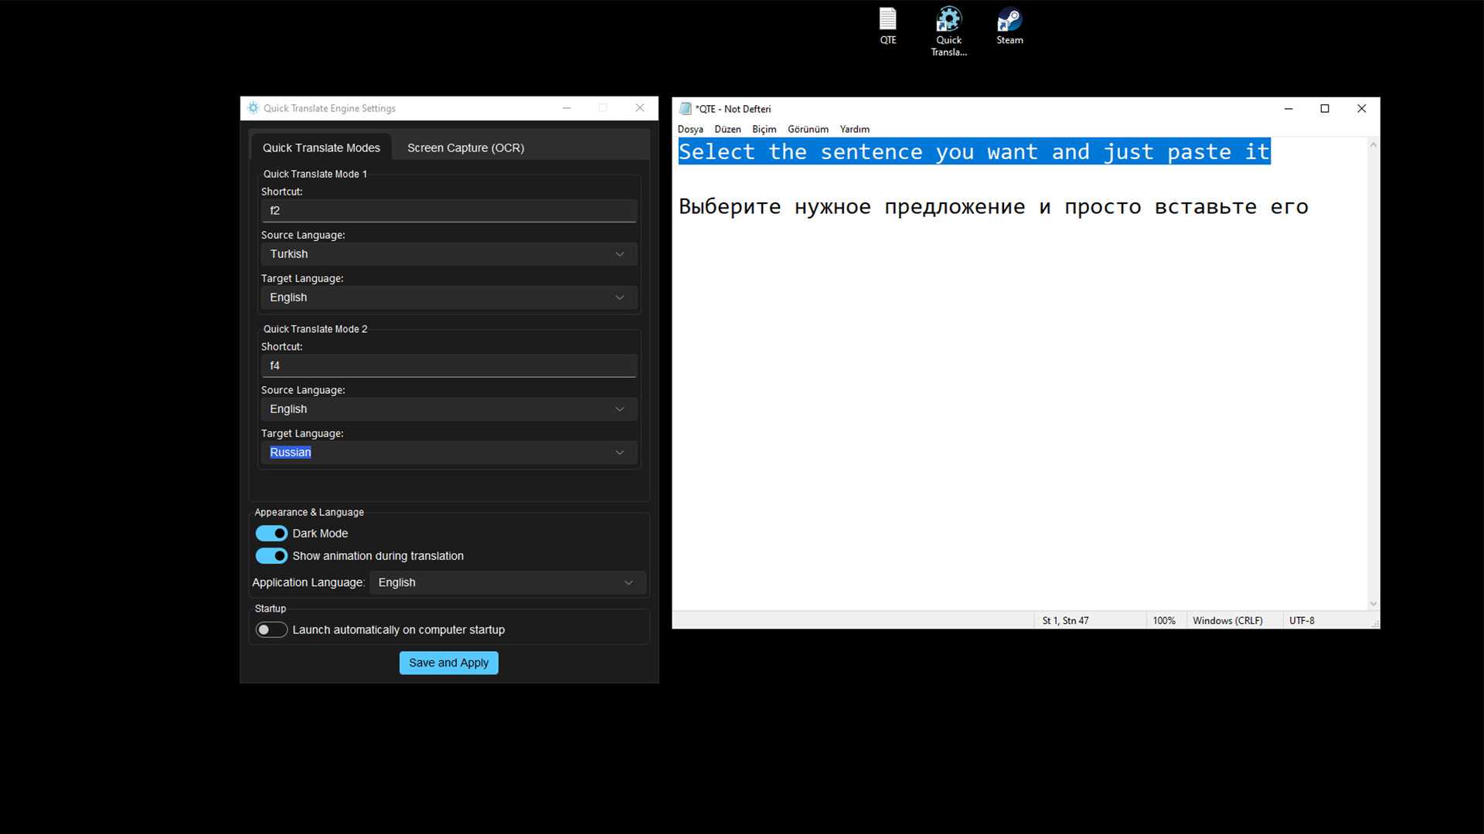The width and height of the screenshot is (1484, 834).
Task: Click Windows (CRLF) in Notepad status bar
Action: click(x=1227, y=621)
